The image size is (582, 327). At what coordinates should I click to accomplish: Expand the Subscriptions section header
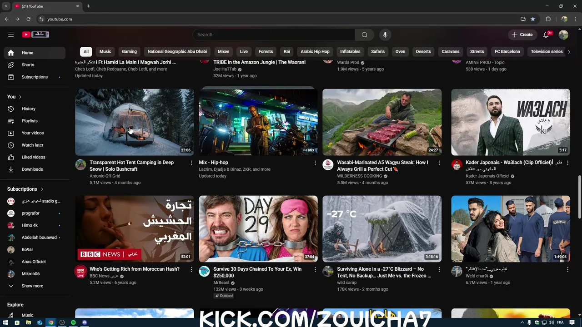(x=25, y=189)
